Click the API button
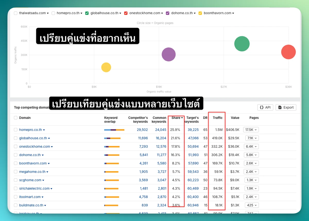This screenshot has height=221, width=309. click(265, 107)
